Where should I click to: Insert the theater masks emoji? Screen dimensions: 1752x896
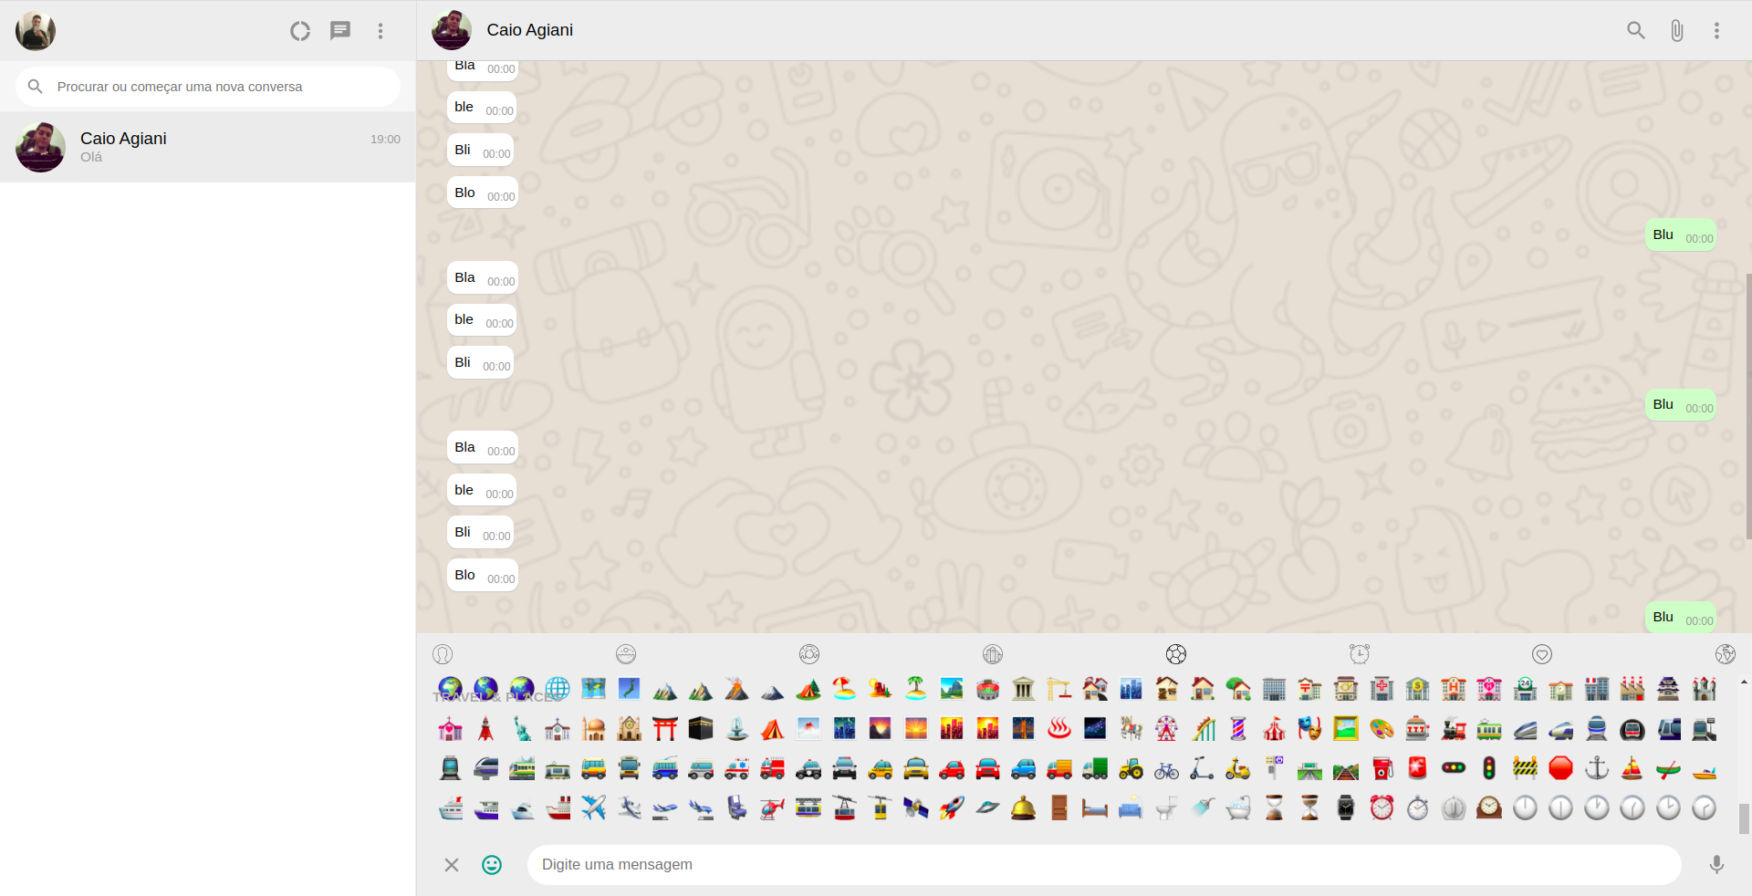pos(1310,728)
